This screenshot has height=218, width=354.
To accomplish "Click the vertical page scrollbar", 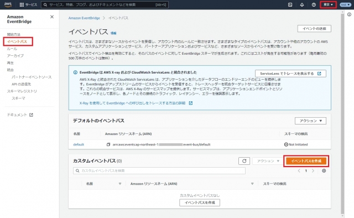I will pyautogui.click(x=342, y=113).
